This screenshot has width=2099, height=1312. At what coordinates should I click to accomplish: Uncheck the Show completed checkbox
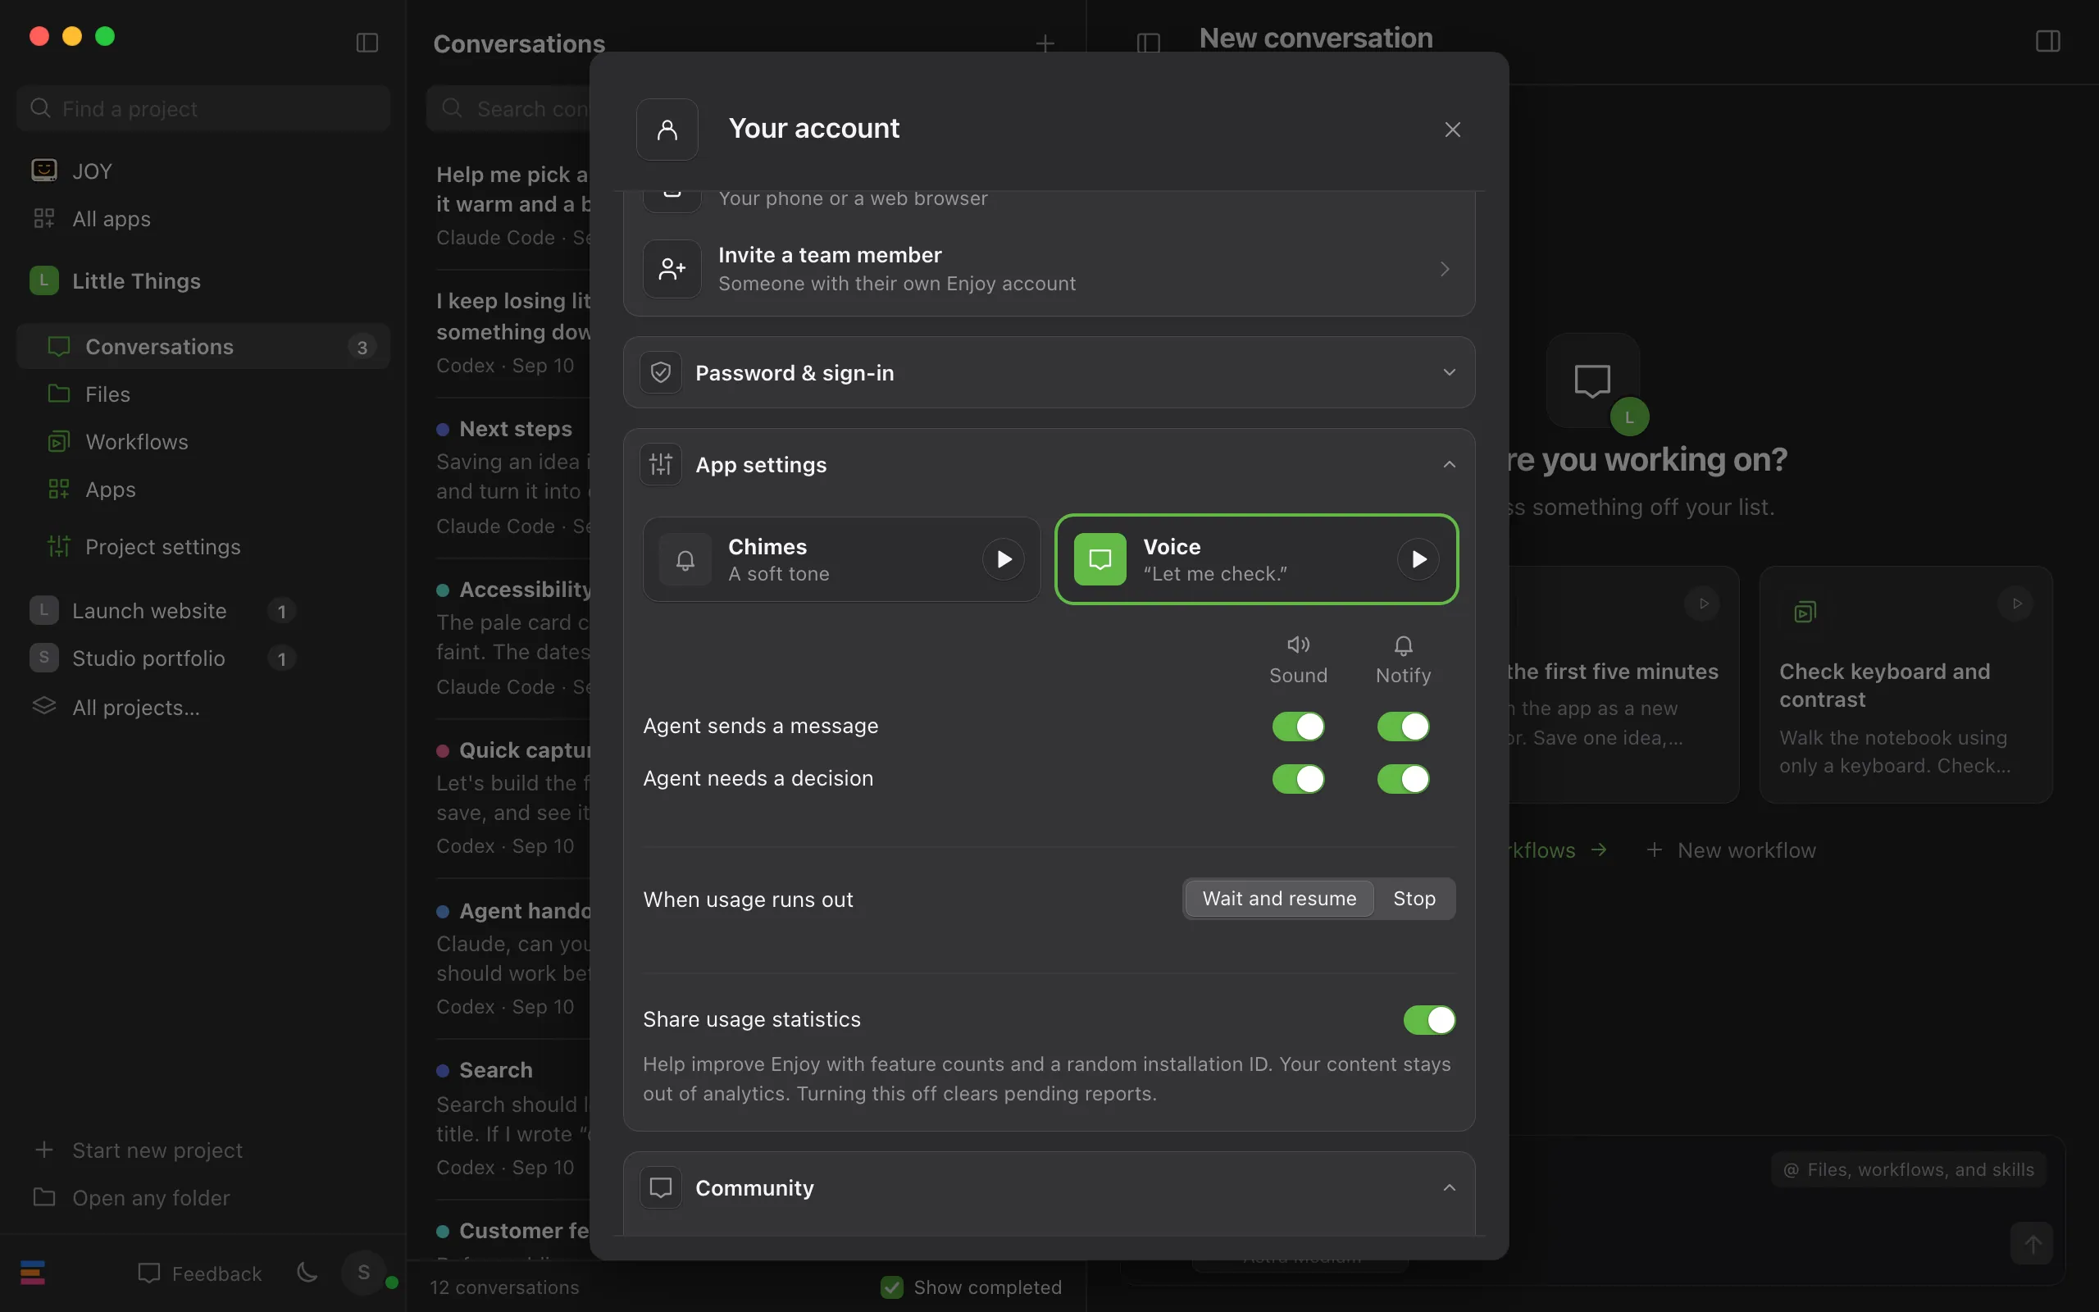(891, 1287)
